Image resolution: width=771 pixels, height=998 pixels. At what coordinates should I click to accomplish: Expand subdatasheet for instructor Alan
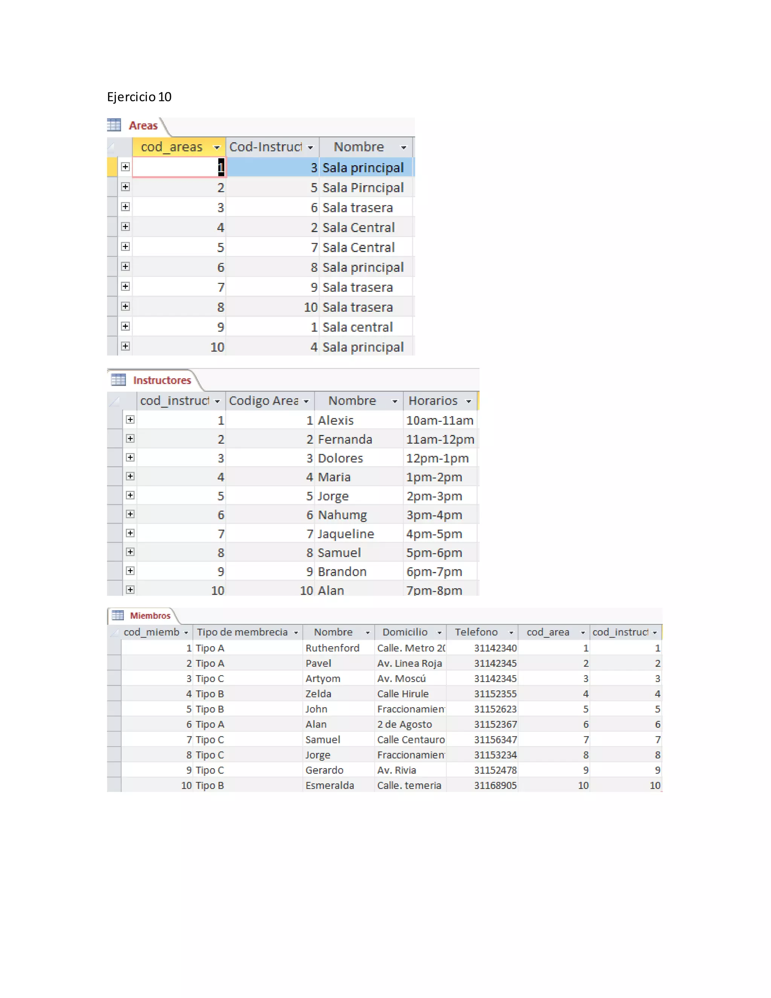pyautogui.click(x=130, y=589)
